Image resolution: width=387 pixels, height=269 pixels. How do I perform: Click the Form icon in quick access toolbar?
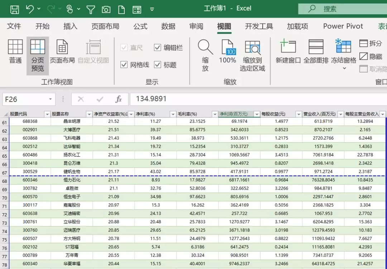tap(137, 10)
